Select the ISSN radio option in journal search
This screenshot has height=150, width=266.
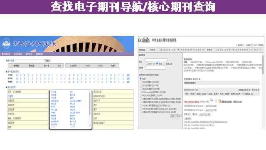point(57,65)
